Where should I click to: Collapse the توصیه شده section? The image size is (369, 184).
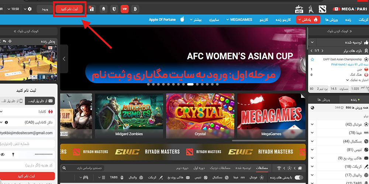click(x=312, y=42)
